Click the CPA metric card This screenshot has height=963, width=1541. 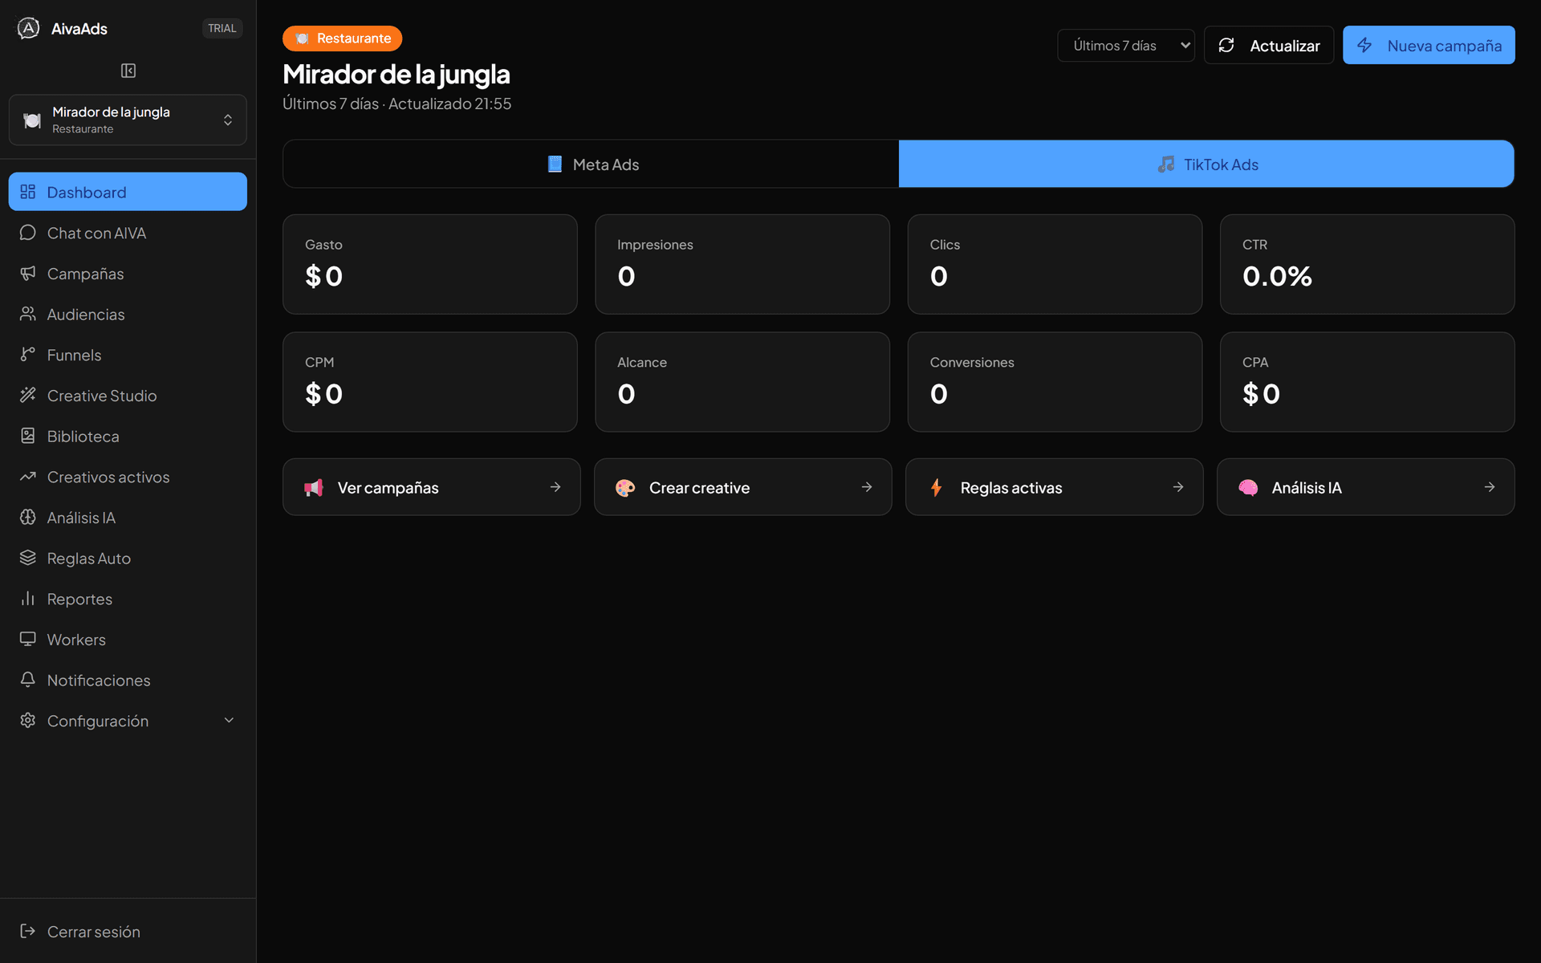pos(1368,382)
